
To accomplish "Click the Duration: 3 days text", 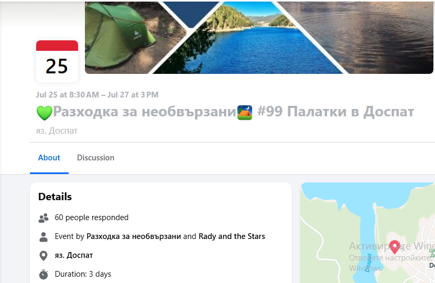I will [83, 274].
